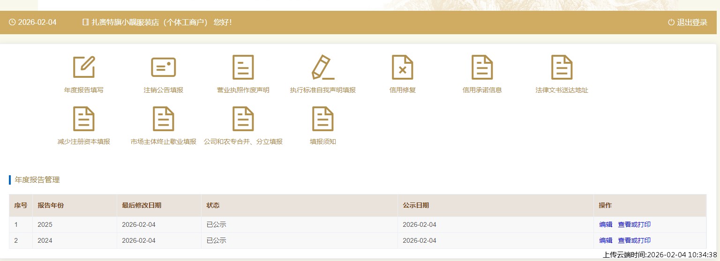This screenshot has height=261, width=720.
Task: Select 公司和农专合并、分立填报 icon
Action: pyautogui.click(x=243, y=119)
